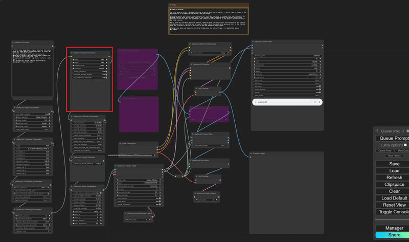This screenshot has height=242, width=409.
Task: Click the Share button
Action: [393, 235]
